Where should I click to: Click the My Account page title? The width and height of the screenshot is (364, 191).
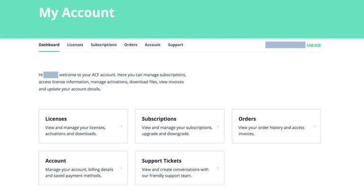(x=76, y=13)
